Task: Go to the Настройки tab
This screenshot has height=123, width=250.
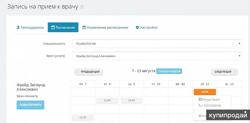Action: [x=146, y=27]
